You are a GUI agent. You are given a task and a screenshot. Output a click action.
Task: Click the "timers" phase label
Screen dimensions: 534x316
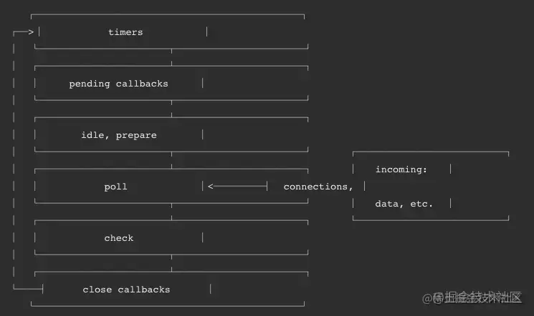click(x=125, y=32)
